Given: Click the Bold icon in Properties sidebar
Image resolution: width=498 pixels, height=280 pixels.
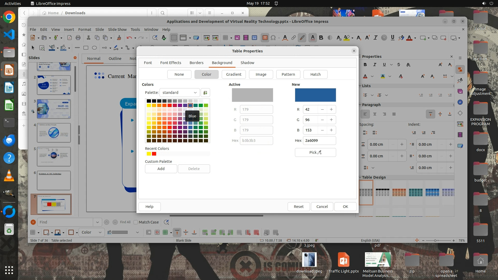Looking at the screenshot, I should 365,65.
